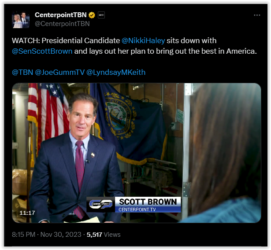
Task: Follow the @LyndsayMKeith mention link
Action: pyautogui.click(x=116, y=72)
